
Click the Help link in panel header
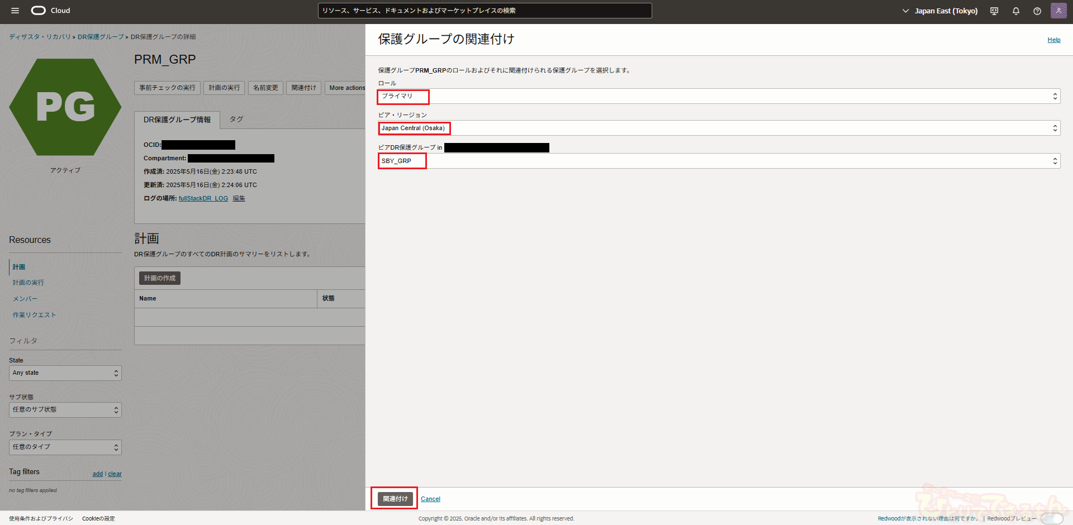click(x=1053, y=40)
